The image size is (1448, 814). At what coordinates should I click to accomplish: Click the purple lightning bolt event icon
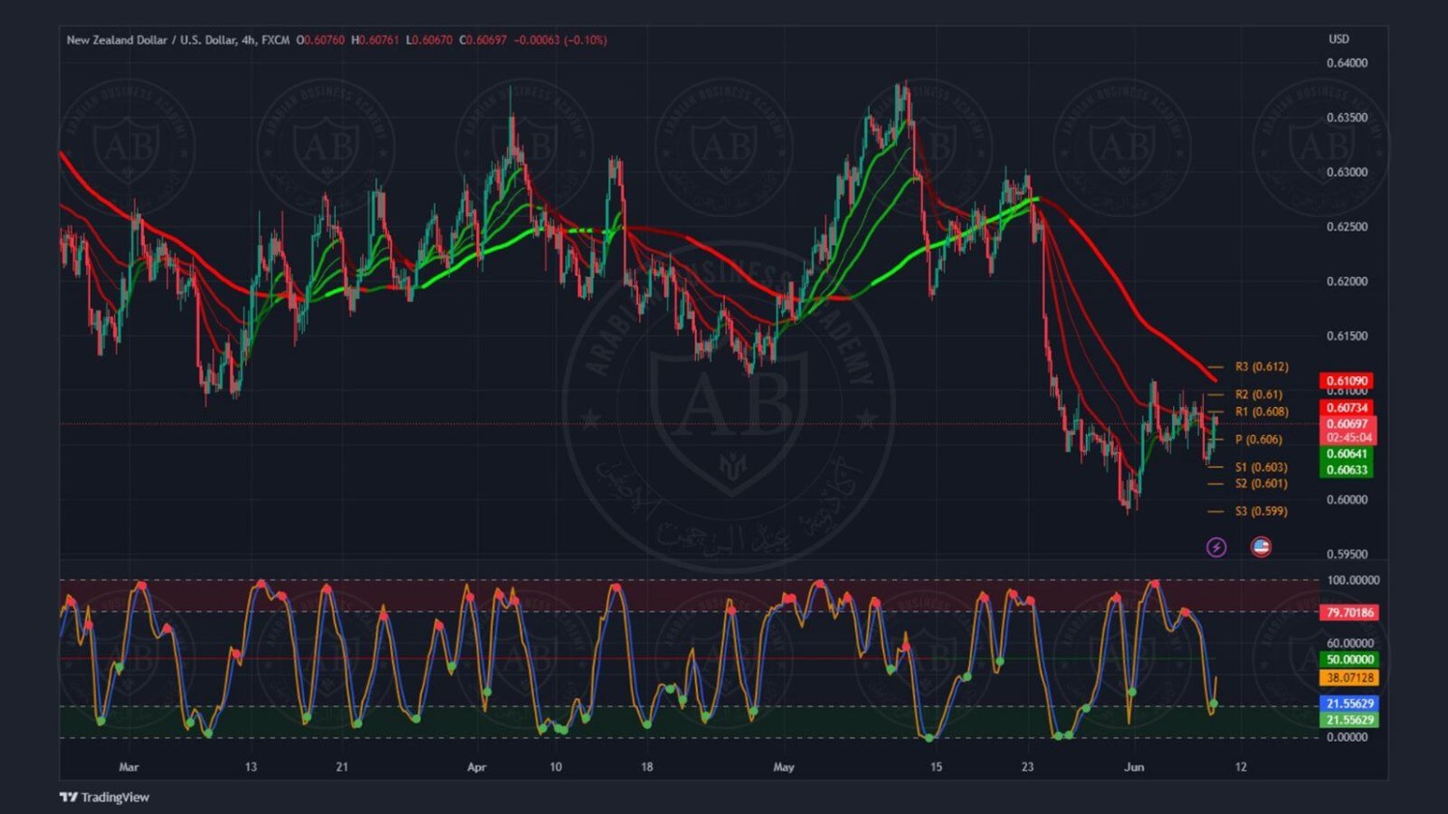click(x=1216, y=548)
